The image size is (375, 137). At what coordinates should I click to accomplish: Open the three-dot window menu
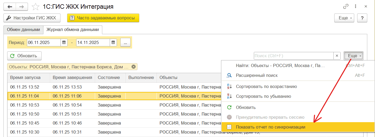tap(355, 6)
